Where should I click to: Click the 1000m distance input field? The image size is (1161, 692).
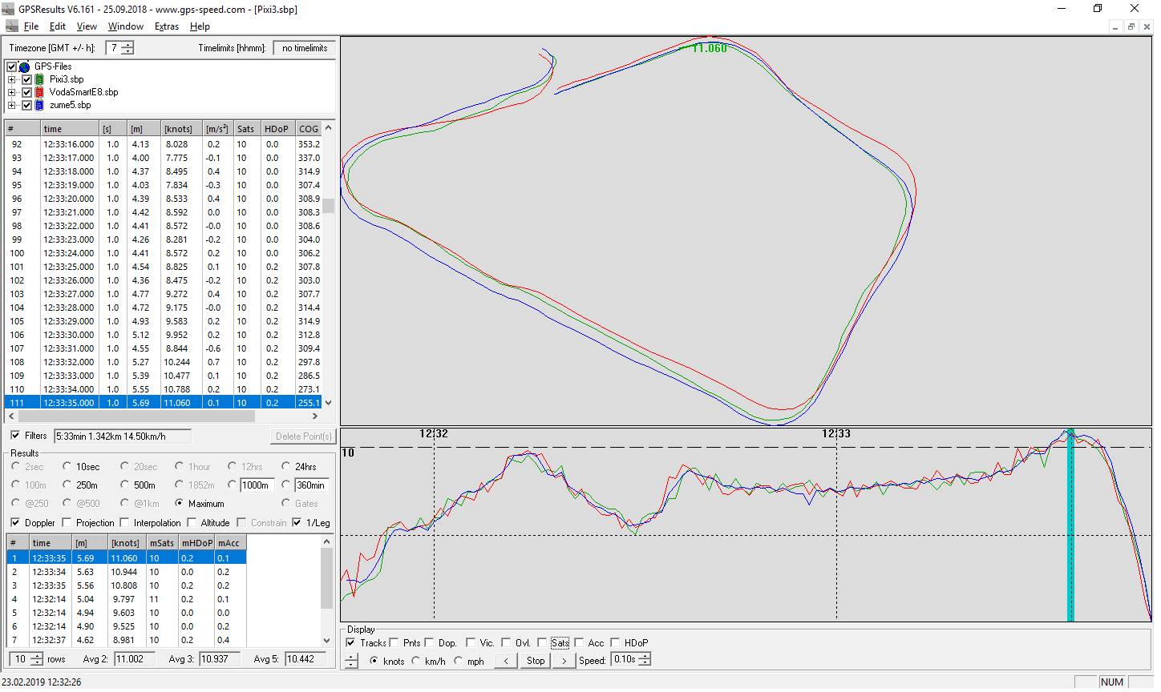255,485
